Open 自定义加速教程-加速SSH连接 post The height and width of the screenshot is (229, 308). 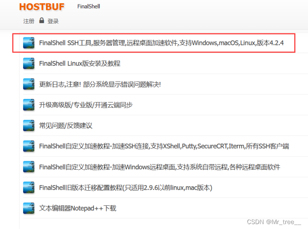pyautogui.click(x=164, y=146)
